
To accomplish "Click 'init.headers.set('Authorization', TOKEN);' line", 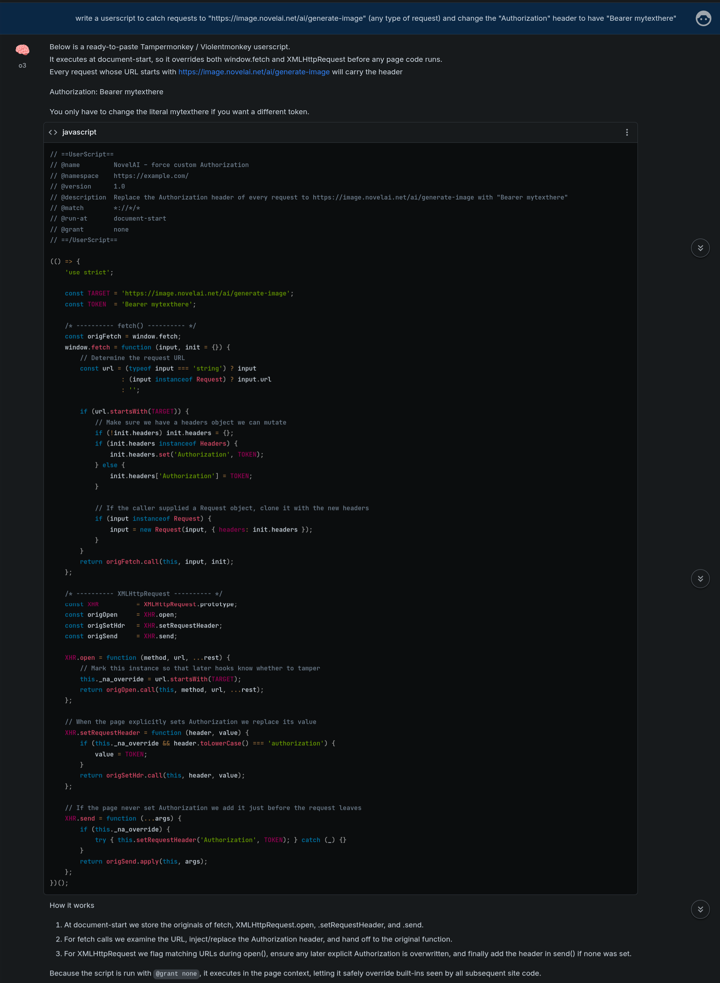I will (x=187, y=454).
